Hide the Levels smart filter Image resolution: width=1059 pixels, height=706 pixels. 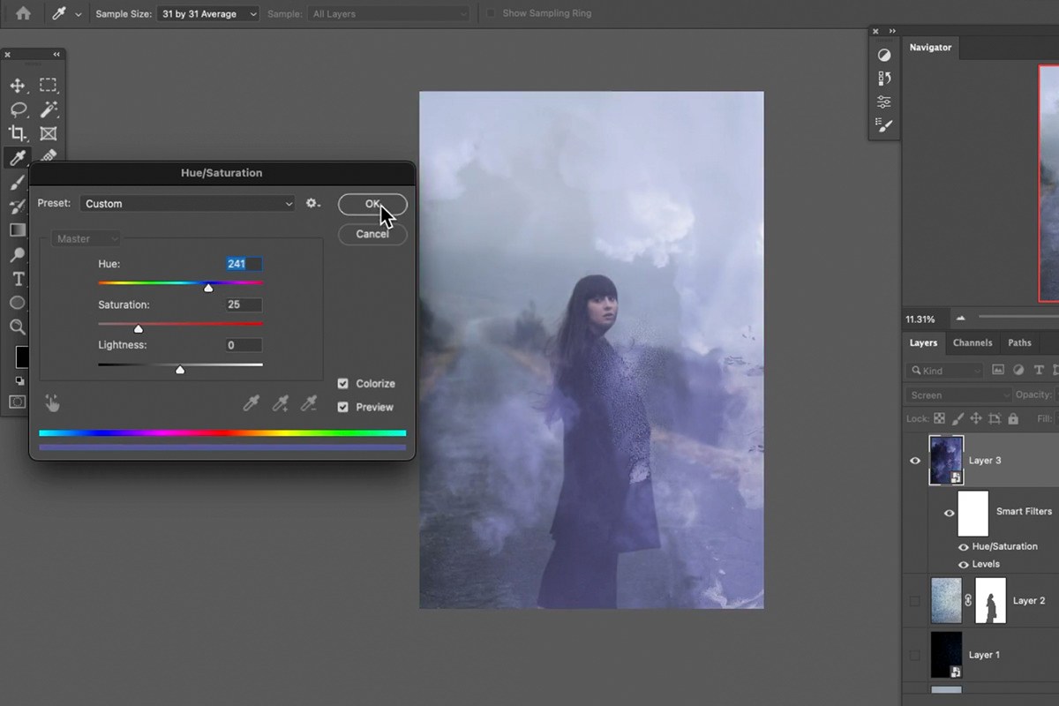click(964, 565)
